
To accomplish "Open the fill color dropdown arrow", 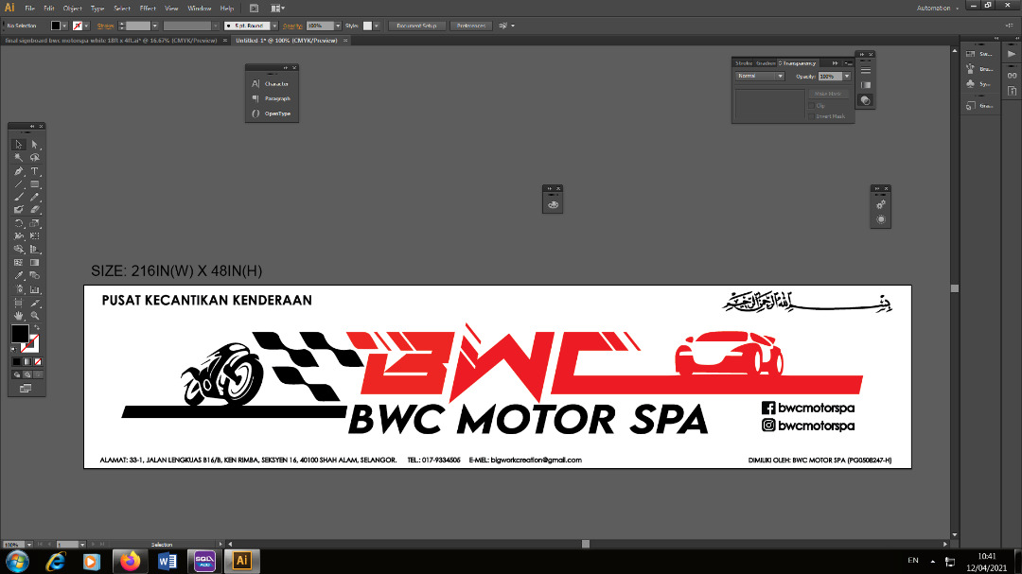I will pyautogui.click(x=64, y=26).
